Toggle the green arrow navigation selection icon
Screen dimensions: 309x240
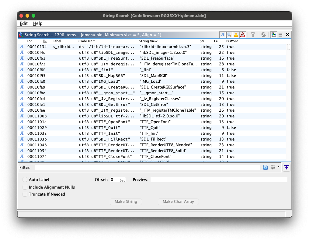point(273,35)
